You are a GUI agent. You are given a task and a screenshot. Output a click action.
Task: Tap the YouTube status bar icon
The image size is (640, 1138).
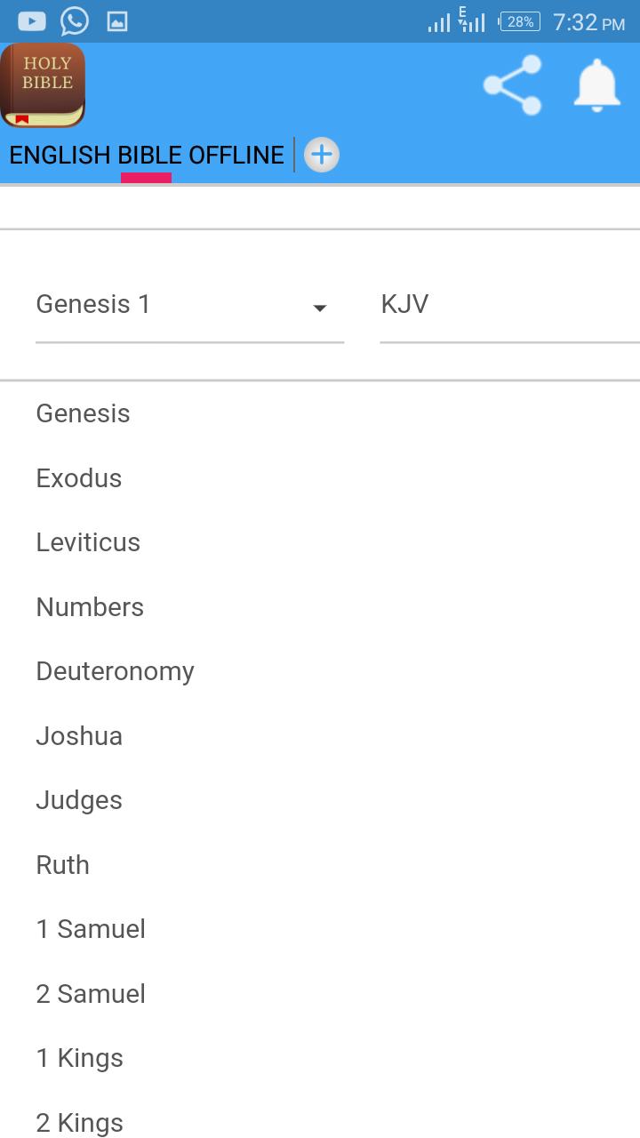pos(31,20)
